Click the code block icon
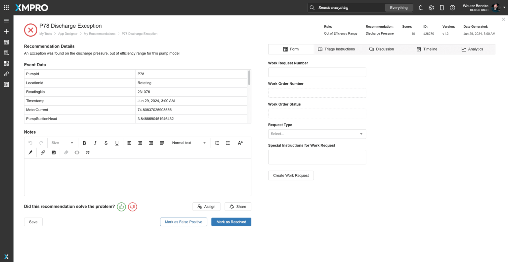The height and width of the screenshot is (262, 508). [x=77, y=152]
